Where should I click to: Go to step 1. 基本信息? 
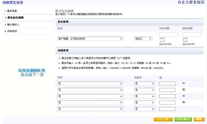pos(28,11)
